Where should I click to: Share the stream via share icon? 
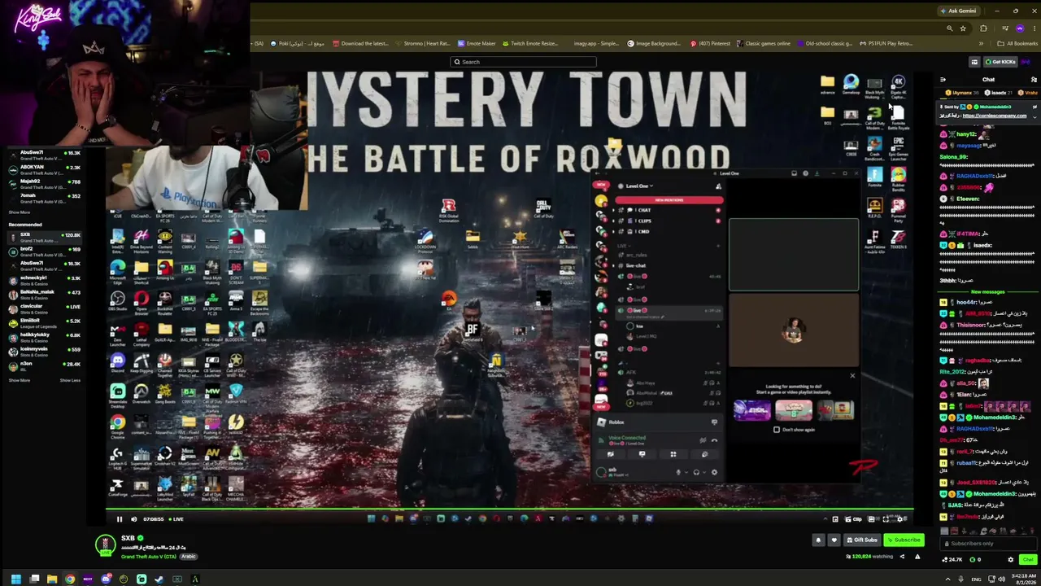pos(901,557)
